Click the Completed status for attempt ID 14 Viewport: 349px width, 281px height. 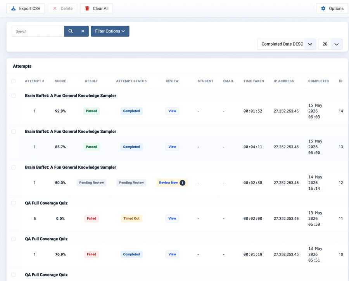tap(131, 111)
